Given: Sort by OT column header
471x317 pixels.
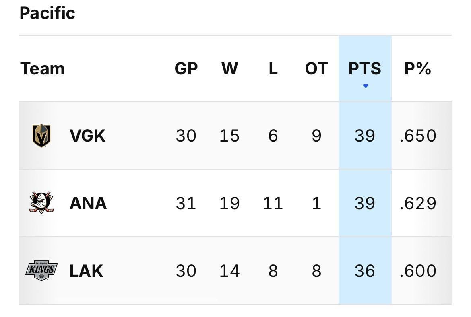Looking at the screenshot, I should click(316, 69).
